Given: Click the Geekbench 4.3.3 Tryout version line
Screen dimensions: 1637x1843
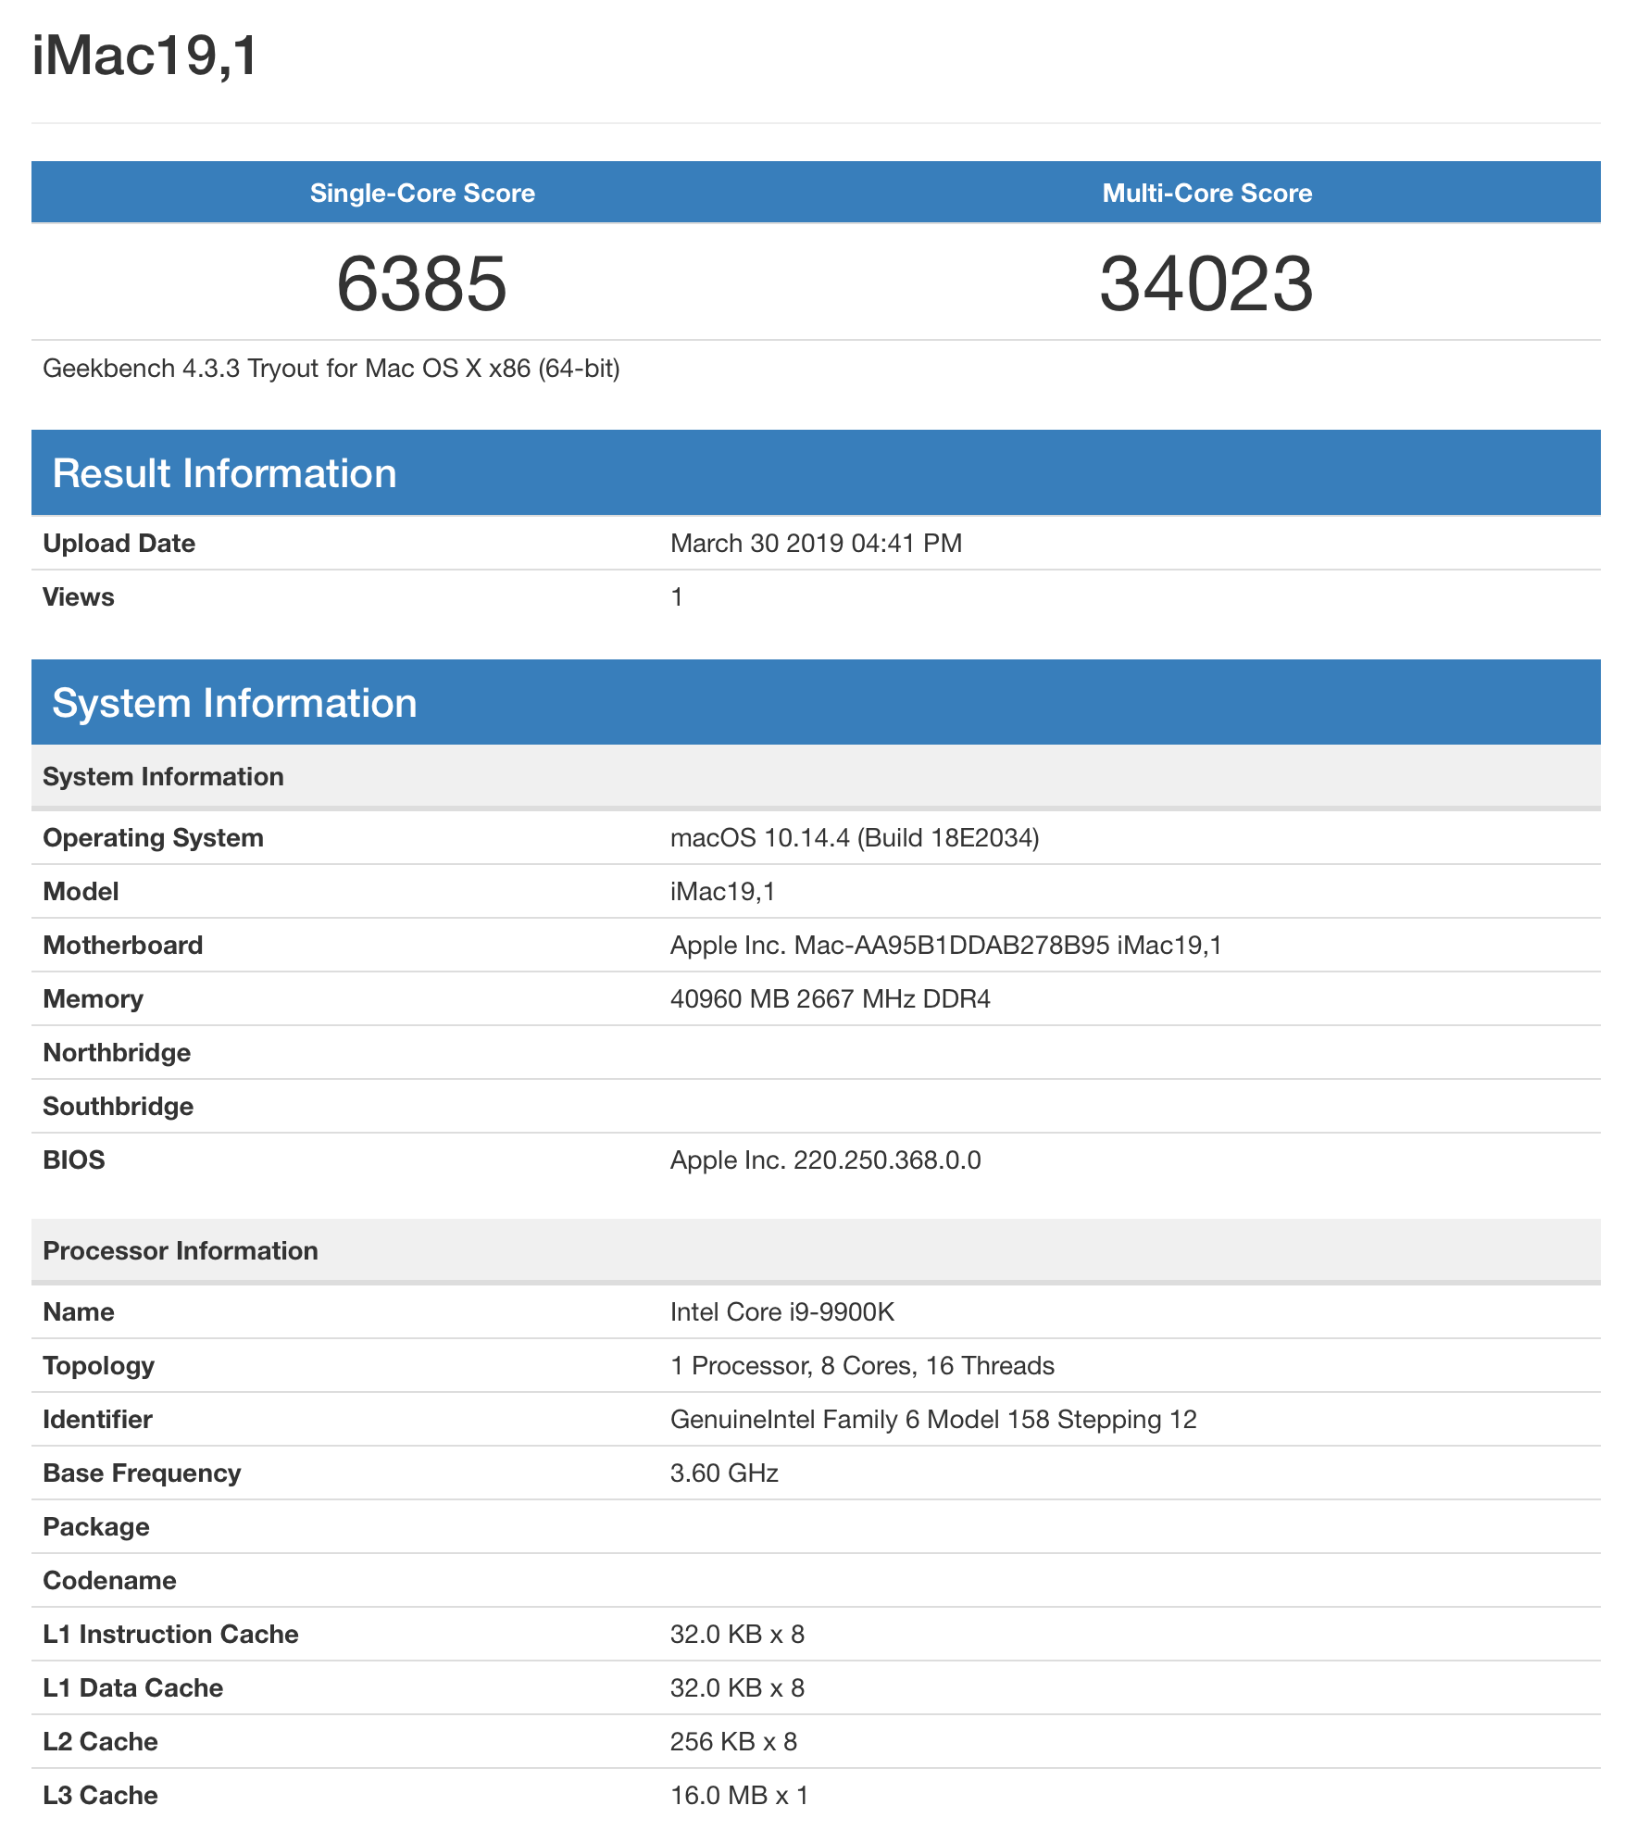Looking at the screenshot, I should coord(331,369).
